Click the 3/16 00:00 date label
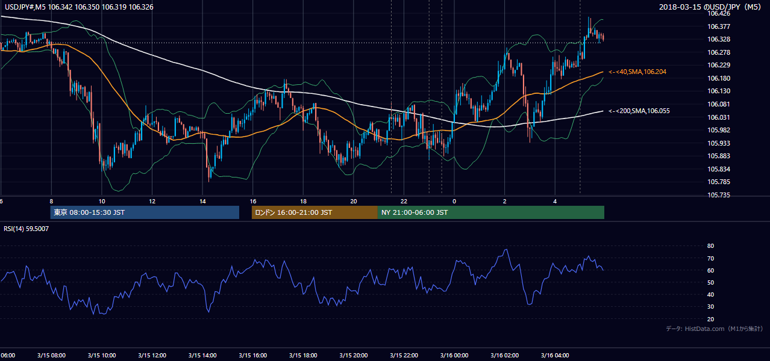The width and height of the screenshot is (770, 361). [454, 356]
